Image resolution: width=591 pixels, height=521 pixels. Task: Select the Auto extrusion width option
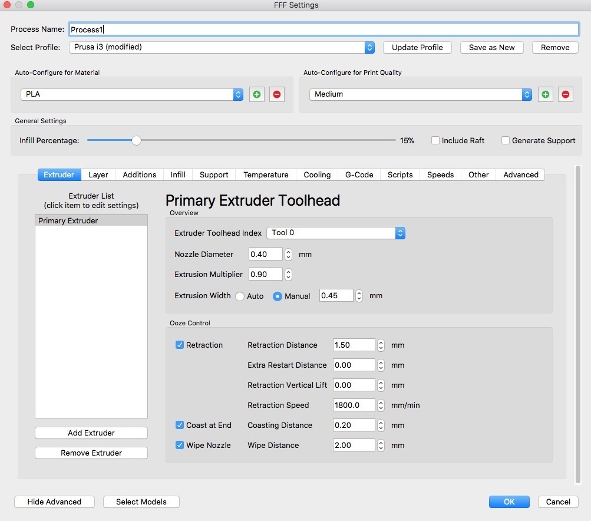tap(240, 296)
